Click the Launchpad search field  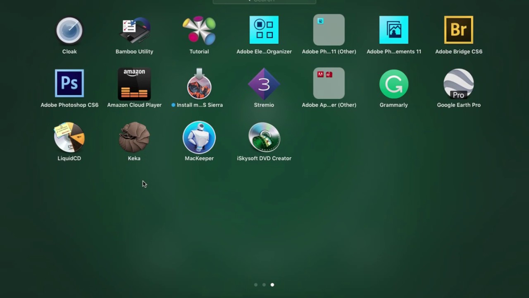coord(264,2)
